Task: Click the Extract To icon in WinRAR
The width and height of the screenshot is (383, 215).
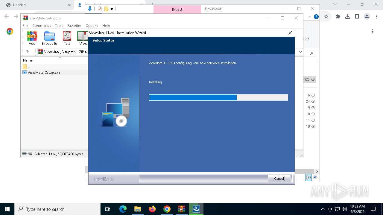Action: (49, 38)
